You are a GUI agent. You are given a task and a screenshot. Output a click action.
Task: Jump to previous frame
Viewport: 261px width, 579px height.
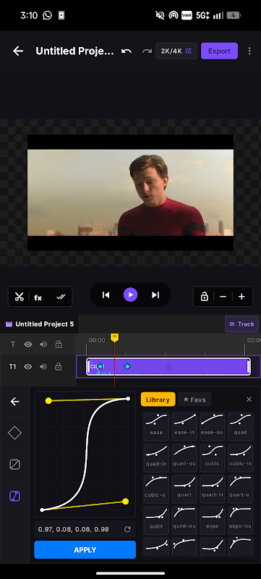point(106,295)
